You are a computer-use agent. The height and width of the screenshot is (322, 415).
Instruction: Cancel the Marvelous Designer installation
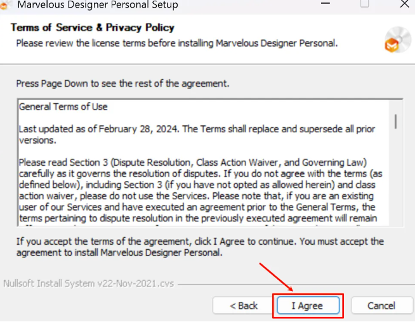tap(381, 306)
